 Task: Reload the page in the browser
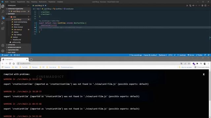(10, 64)
